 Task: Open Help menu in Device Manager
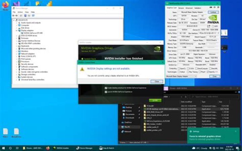pos(33,12)
